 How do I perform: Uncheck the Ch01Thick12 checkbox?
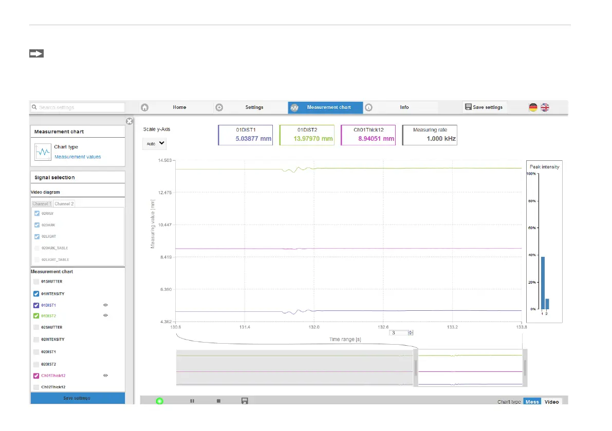point(36,376)
